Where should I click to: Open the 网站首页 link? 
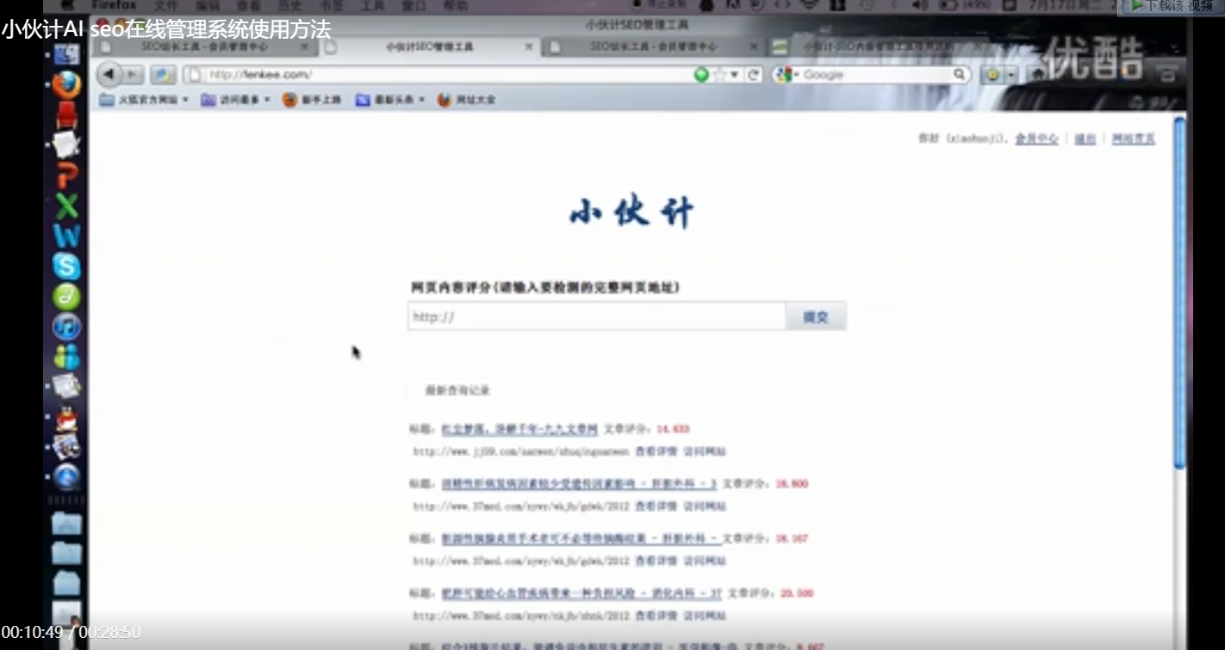(1134, 139)
